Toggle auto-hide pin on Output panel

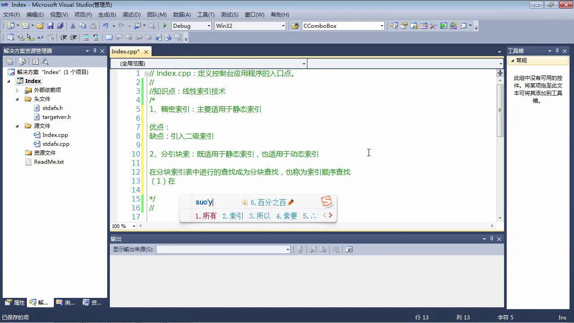click(x=491, y=239)
